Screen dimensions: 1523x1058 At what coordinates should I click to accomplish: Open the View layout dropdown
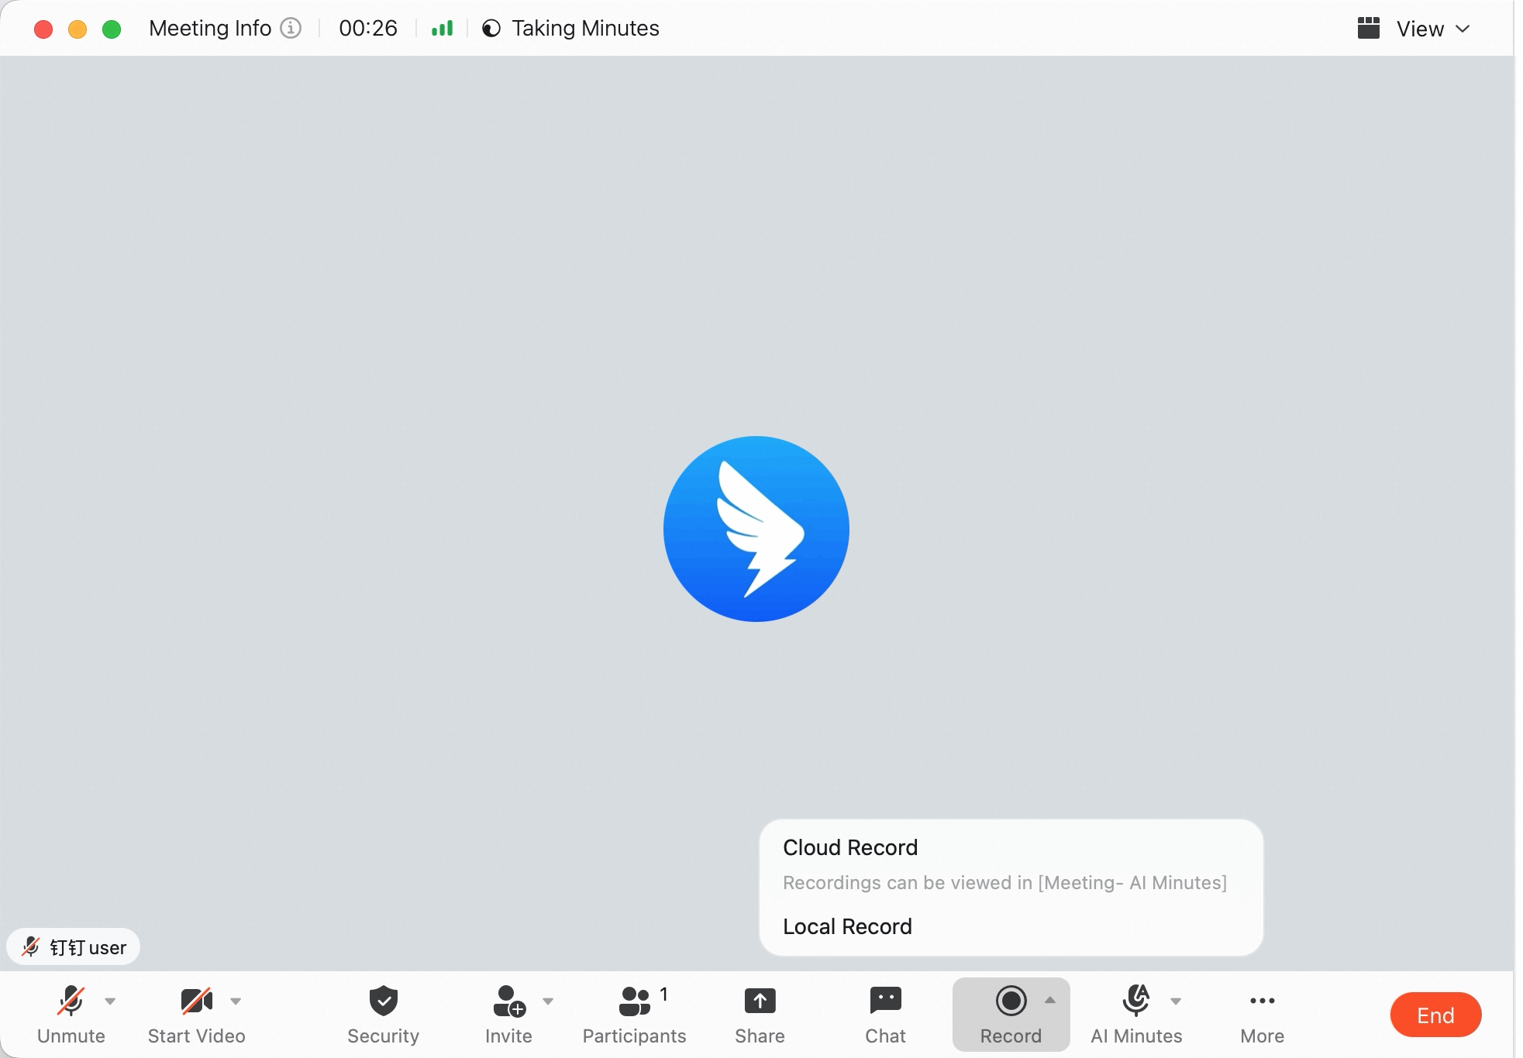tap(1414, 29)
